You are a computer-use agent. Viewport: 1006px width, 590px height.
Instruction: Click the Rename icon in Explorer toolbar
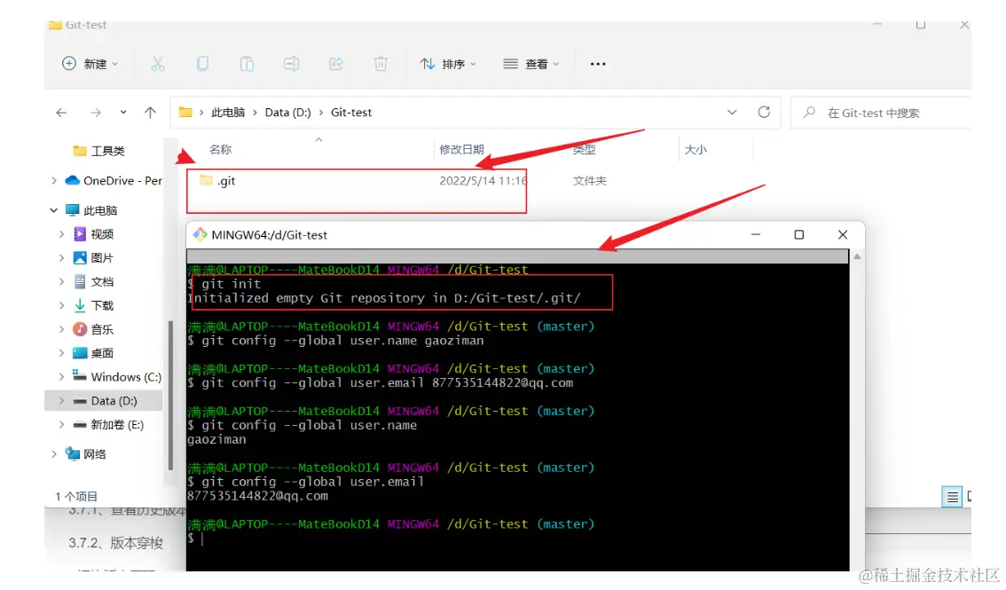[291, 64]
